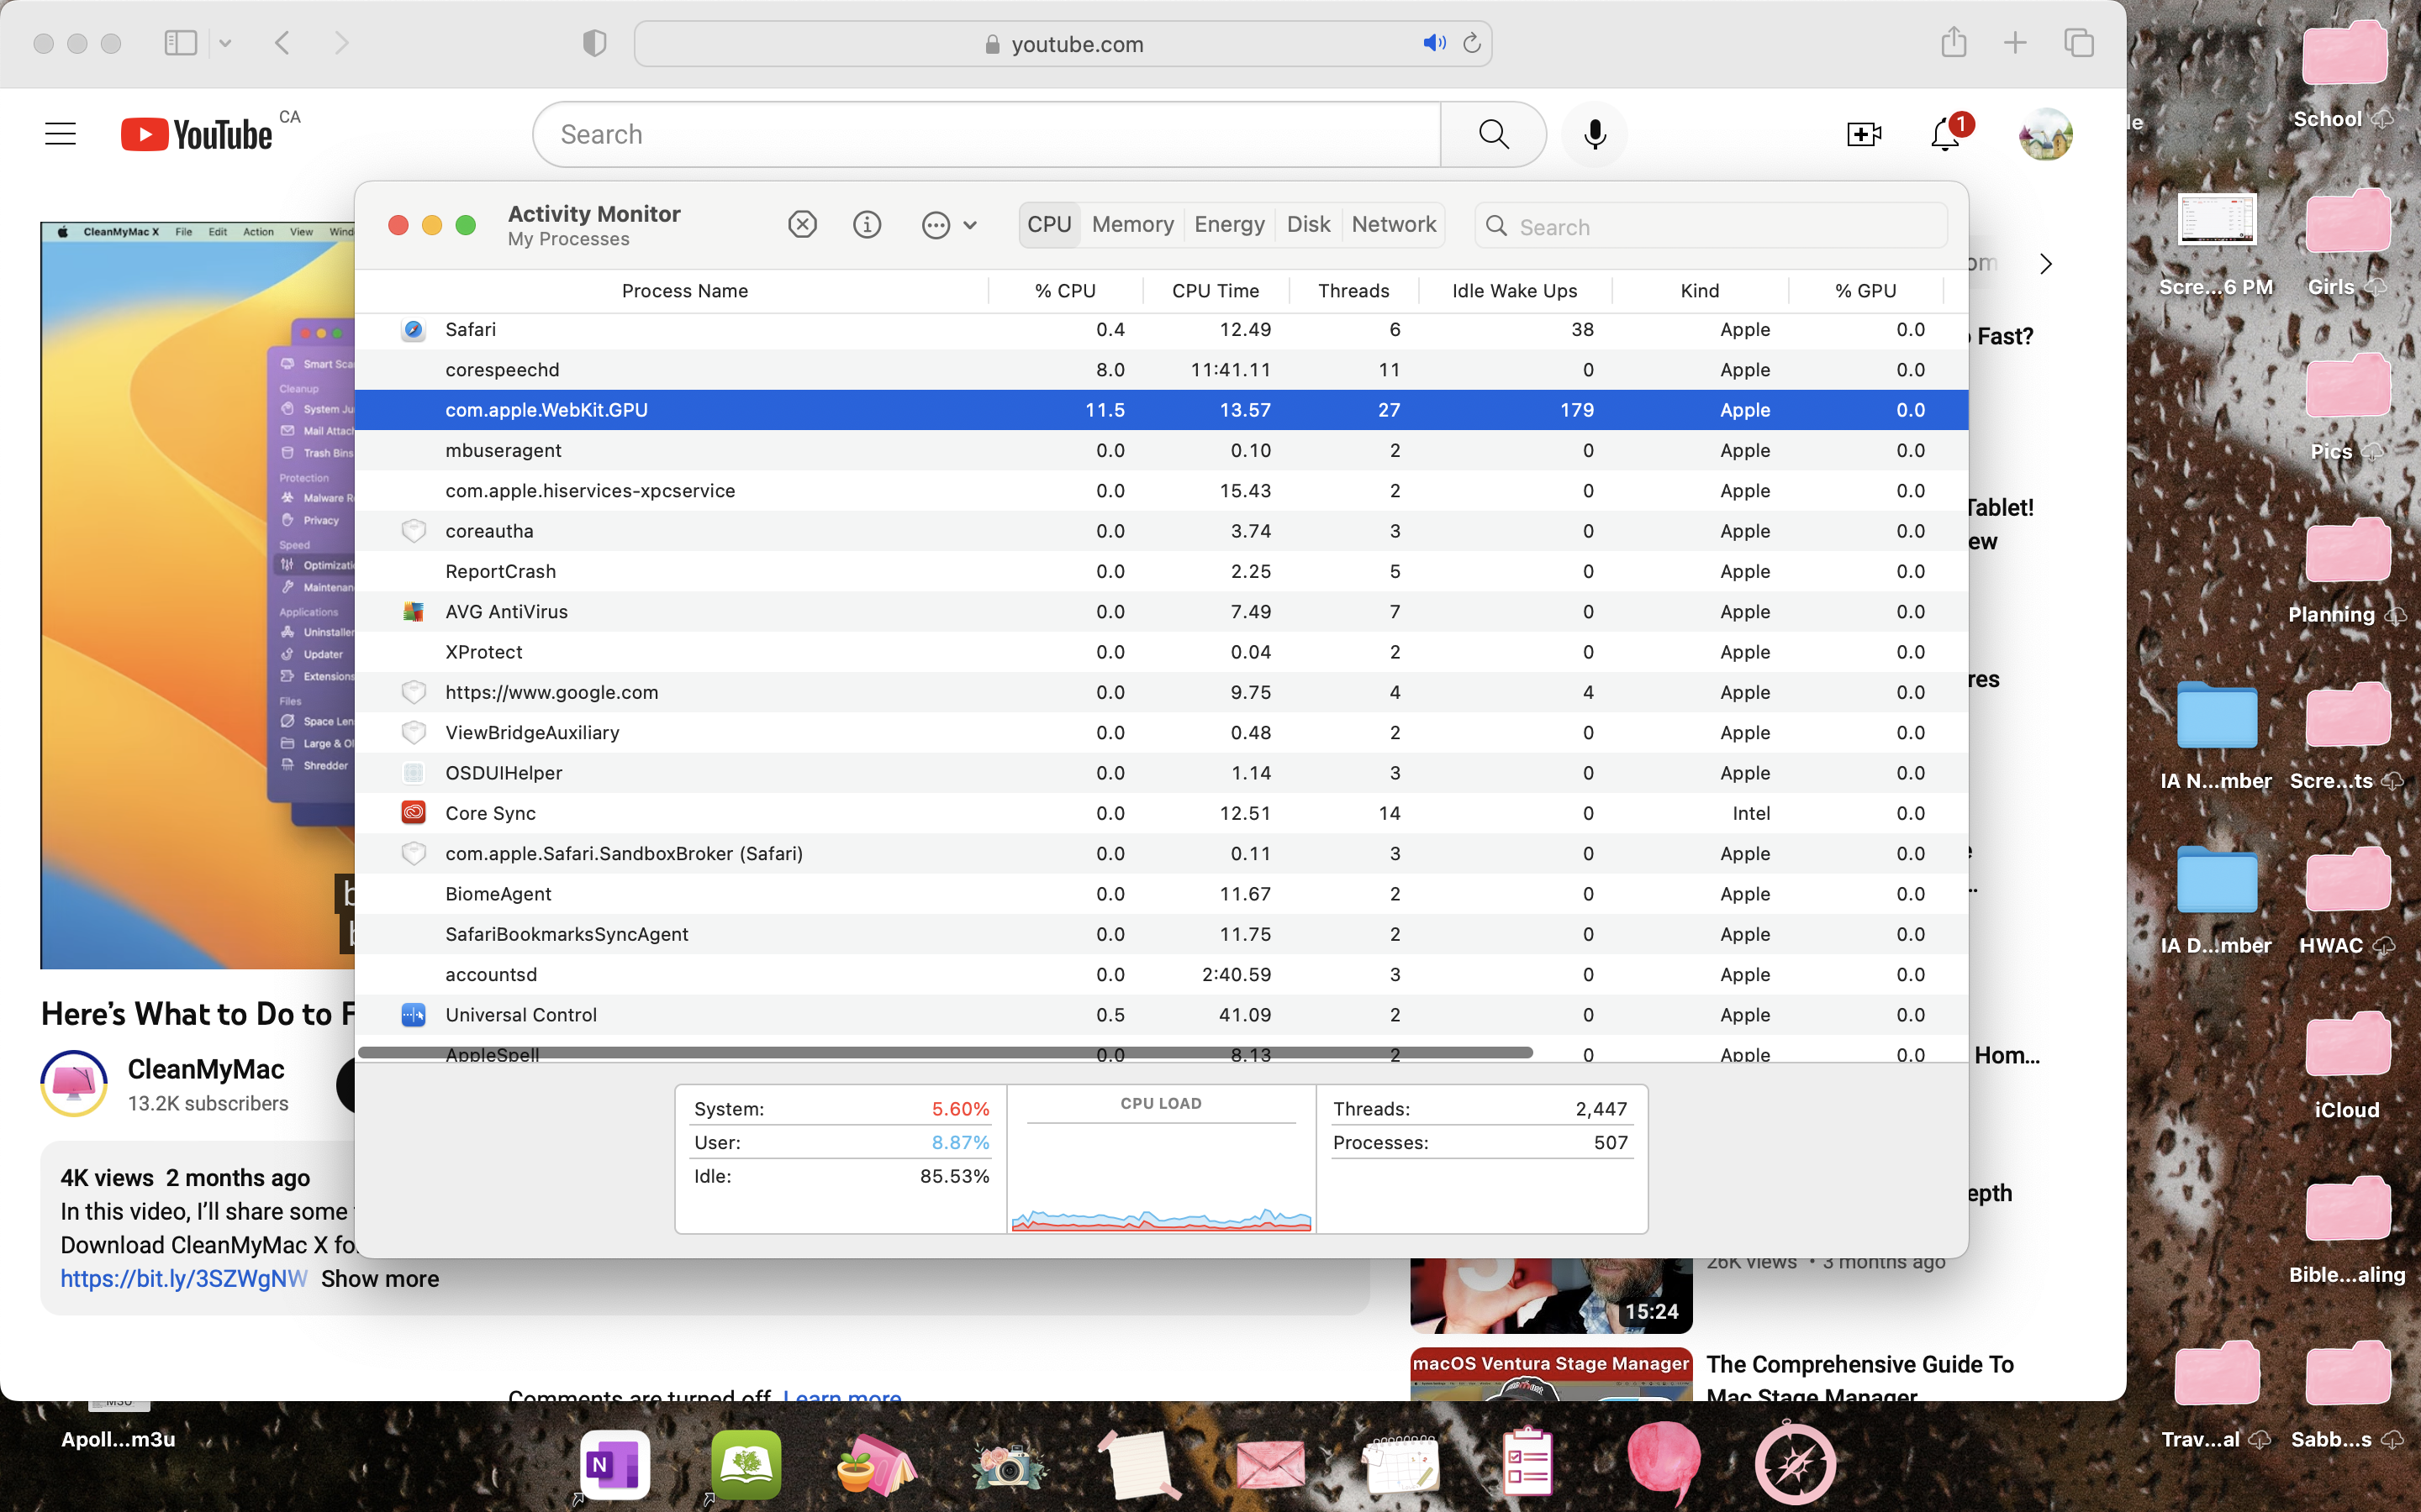
Task: Click Show more in video description
Action: [380, 1279]
